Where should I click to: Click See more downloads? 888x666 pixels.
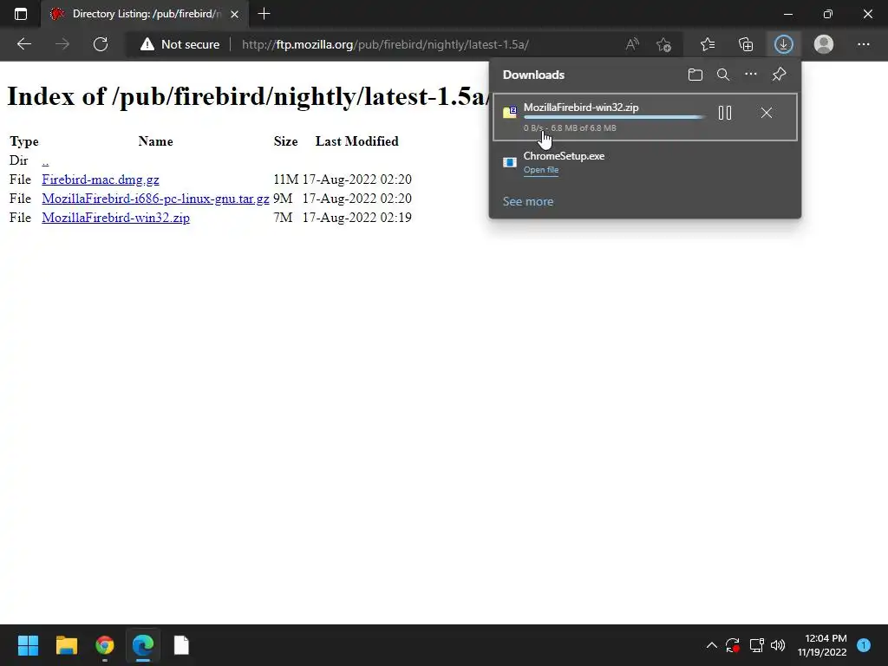[x=528, y=201]
